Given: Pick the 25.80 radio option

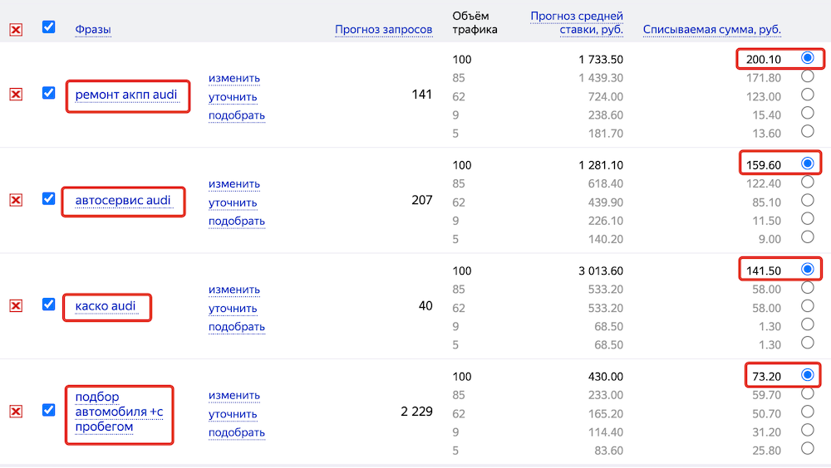Looking at the screenshot, I should click(807, 449).
